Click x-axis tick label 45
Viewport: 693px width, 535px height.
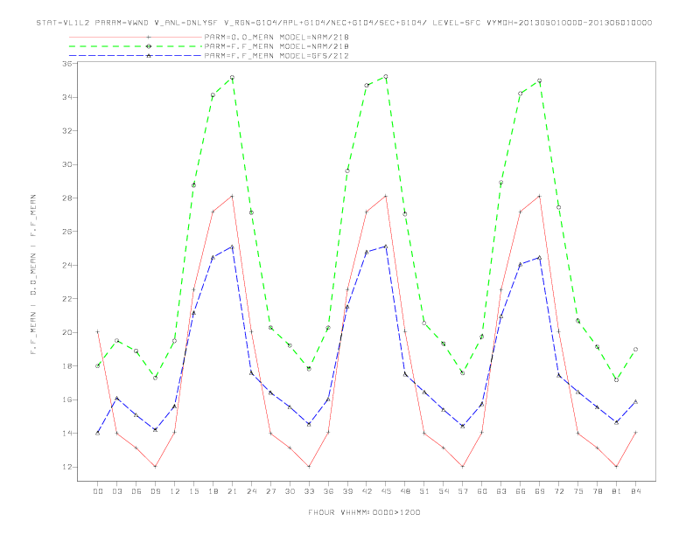tap(386, 491)
